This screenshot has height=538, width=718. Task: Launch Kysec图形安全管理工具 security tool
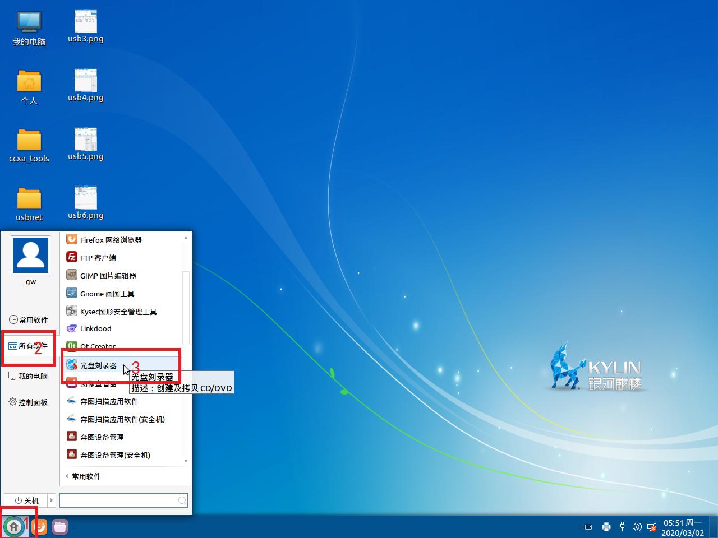pyautogui.click(x=118, y=311)
